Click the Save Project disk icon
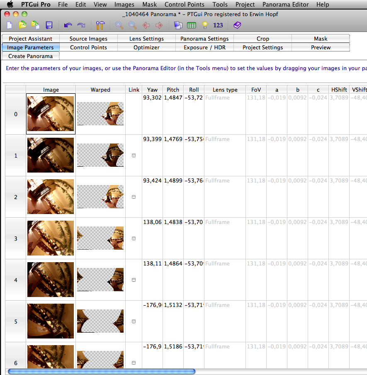The height and width of the screenshot is (375, 367). [49, 25]
